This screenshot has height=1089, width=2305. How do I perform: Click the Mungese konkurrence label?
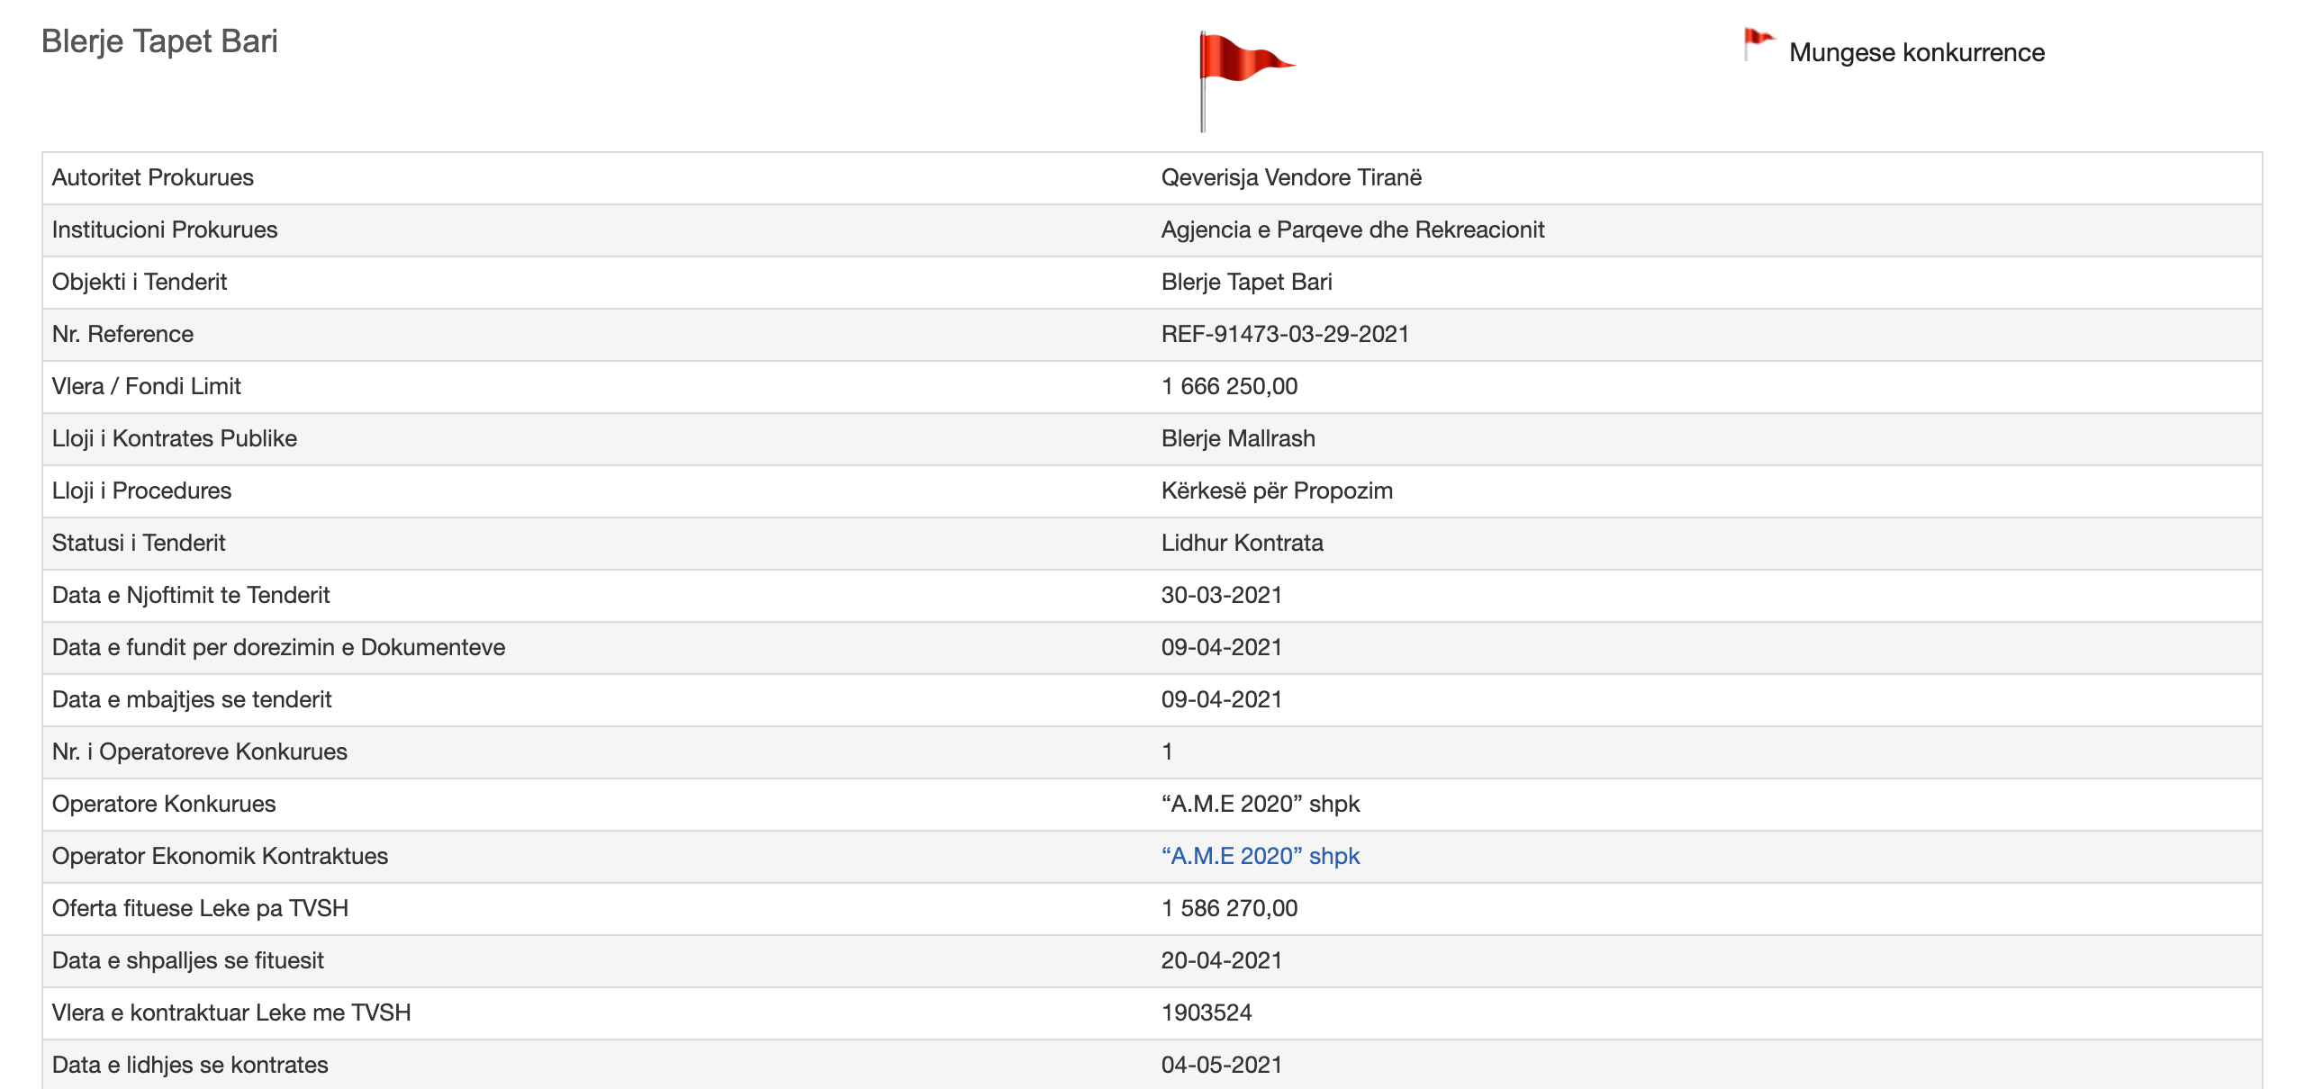point(1916,52)
